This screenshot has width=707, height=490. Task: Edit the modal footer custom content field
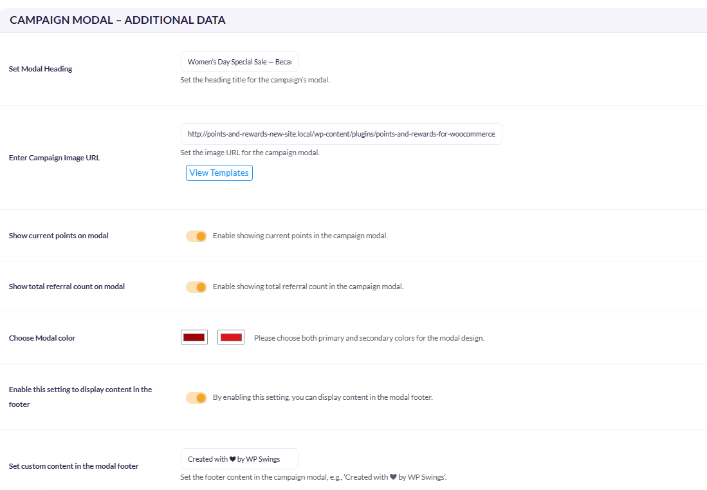tap(239, 459)
